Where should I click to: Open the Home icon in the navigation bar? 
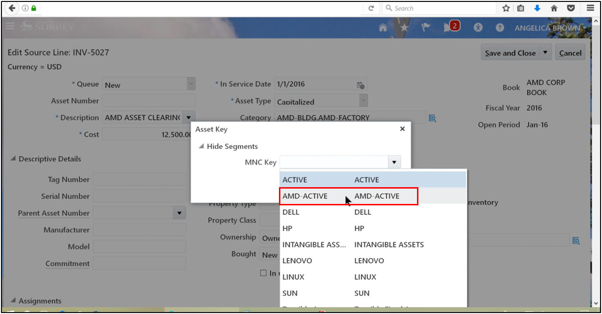point(382,28)
